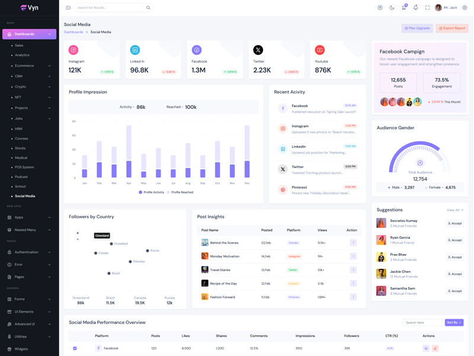Click the edit pencil icon in Facebook row
Screen dimensions: 474x356
click(435, 348)
